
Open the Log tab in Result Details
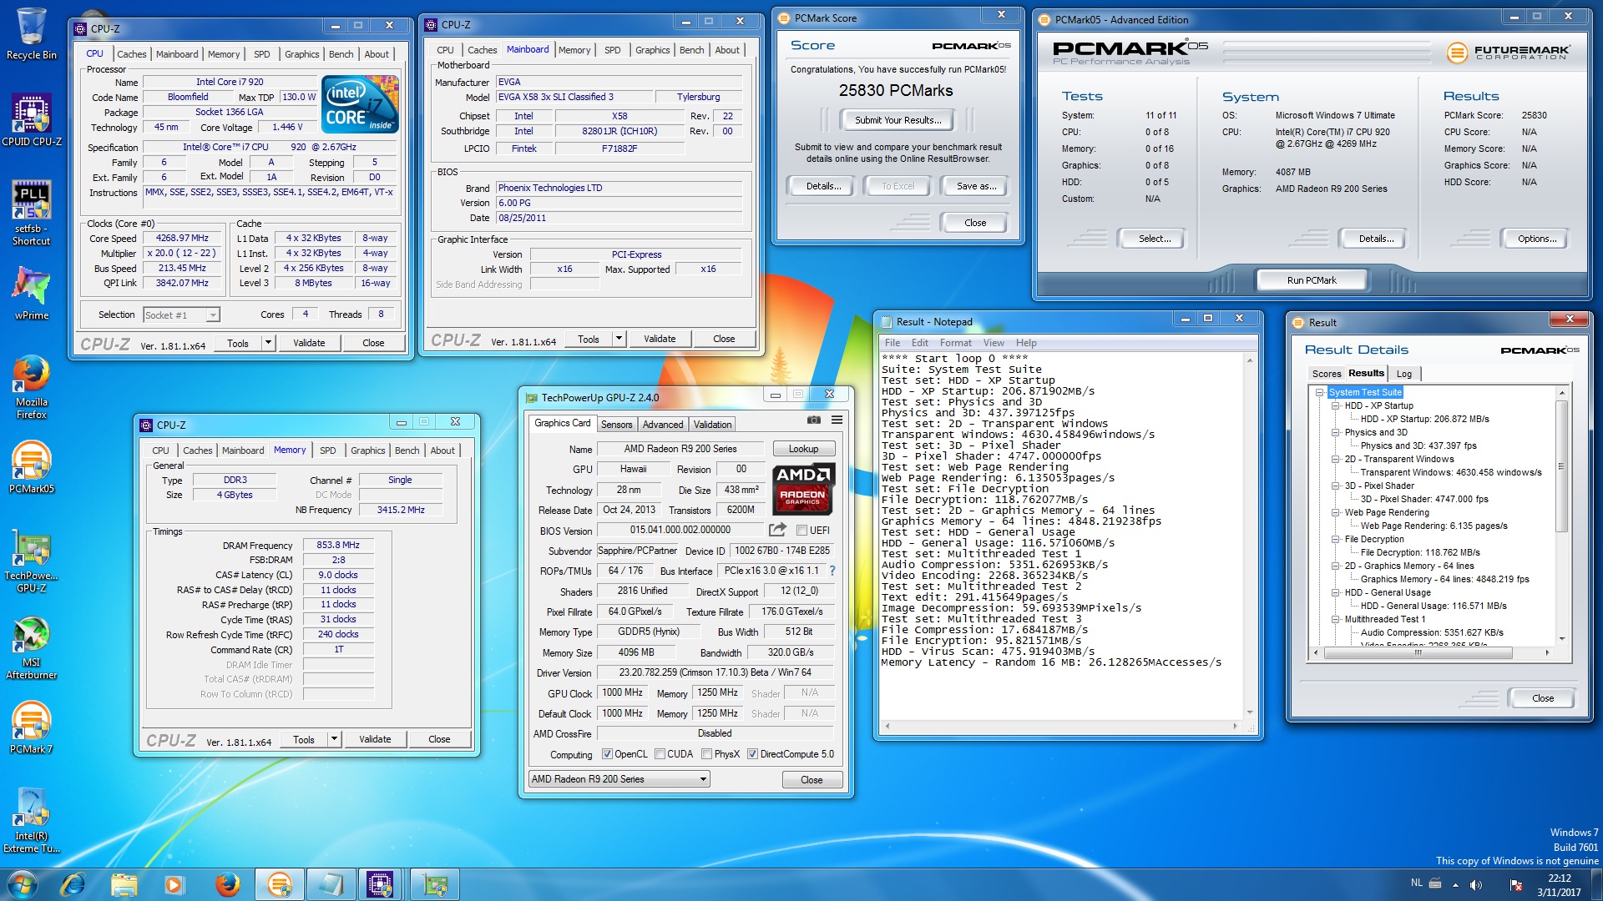(1404, 374)
